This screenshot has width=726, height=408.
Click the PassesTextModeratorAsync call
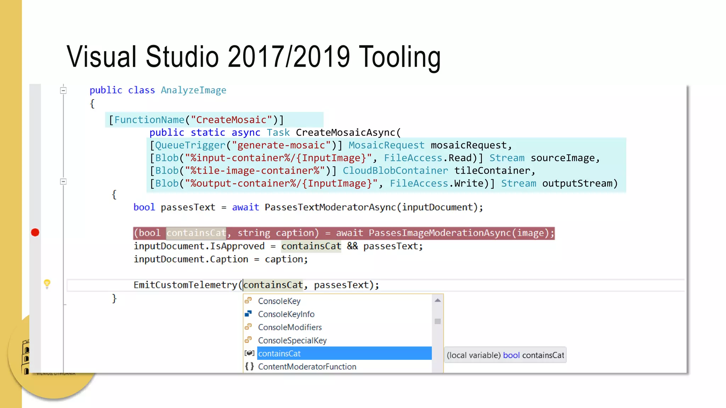330,207
